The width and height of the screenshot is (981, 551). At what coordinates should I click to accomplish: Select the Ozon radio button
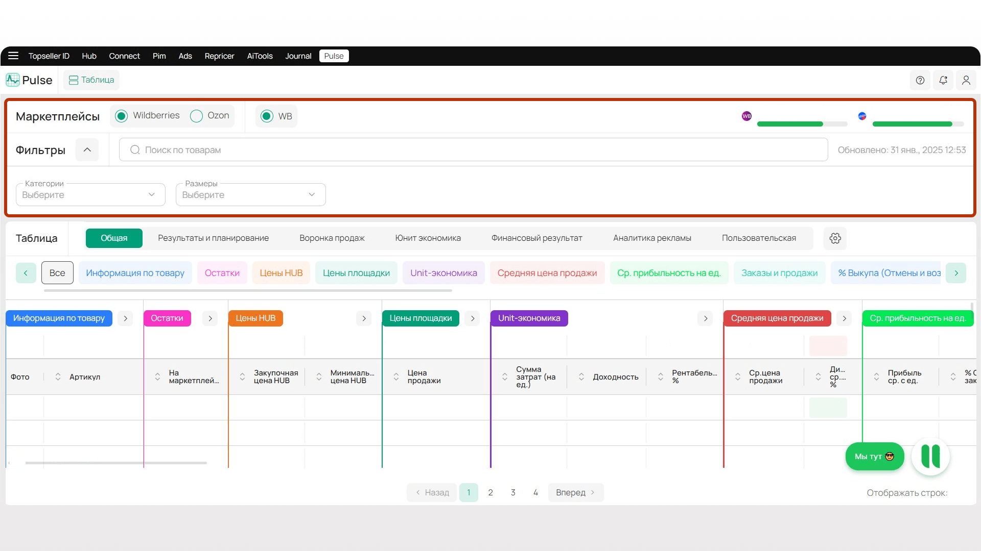click(x=196, y=116)
